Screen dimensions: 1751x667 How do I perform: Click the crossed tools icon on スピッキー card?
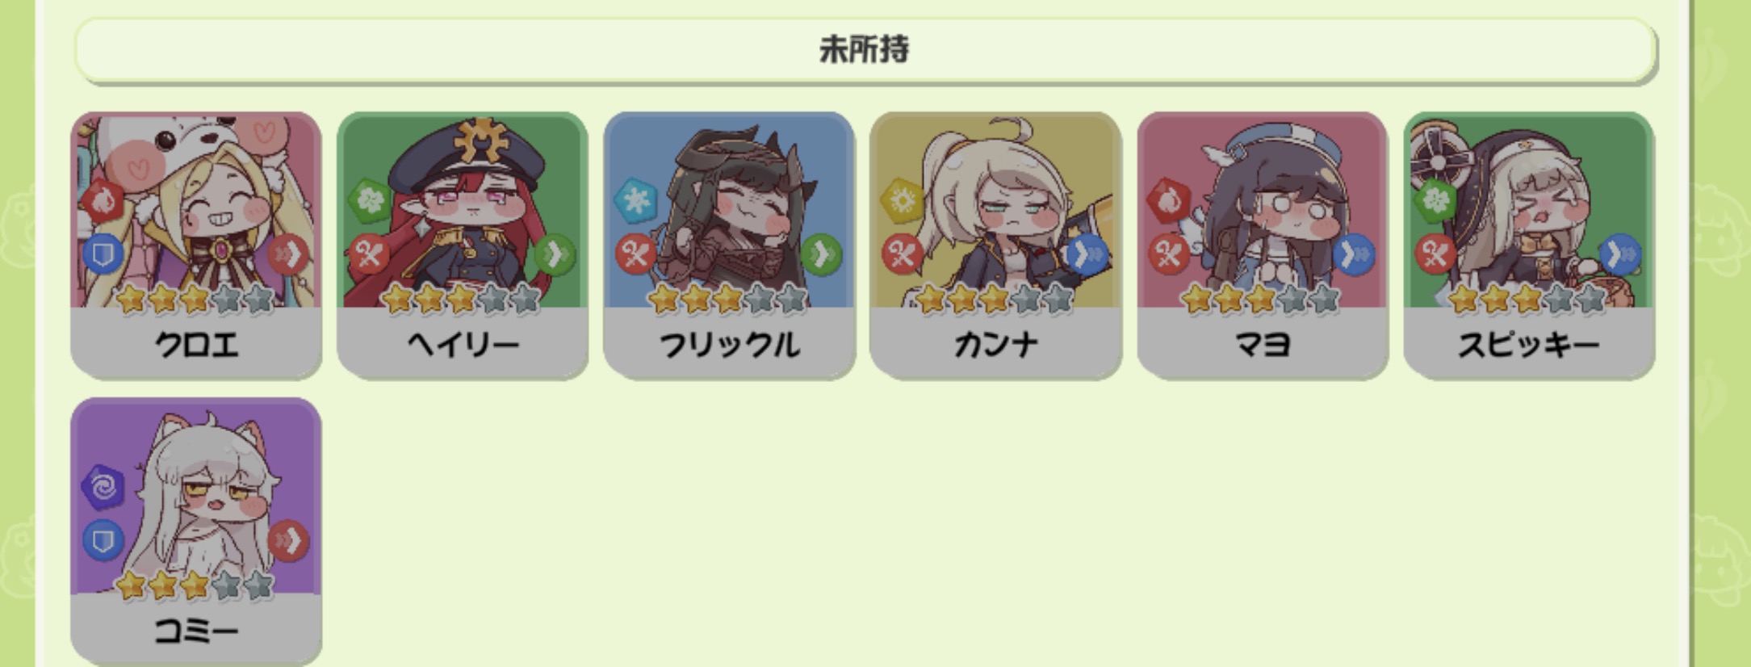pos(1435,255)
